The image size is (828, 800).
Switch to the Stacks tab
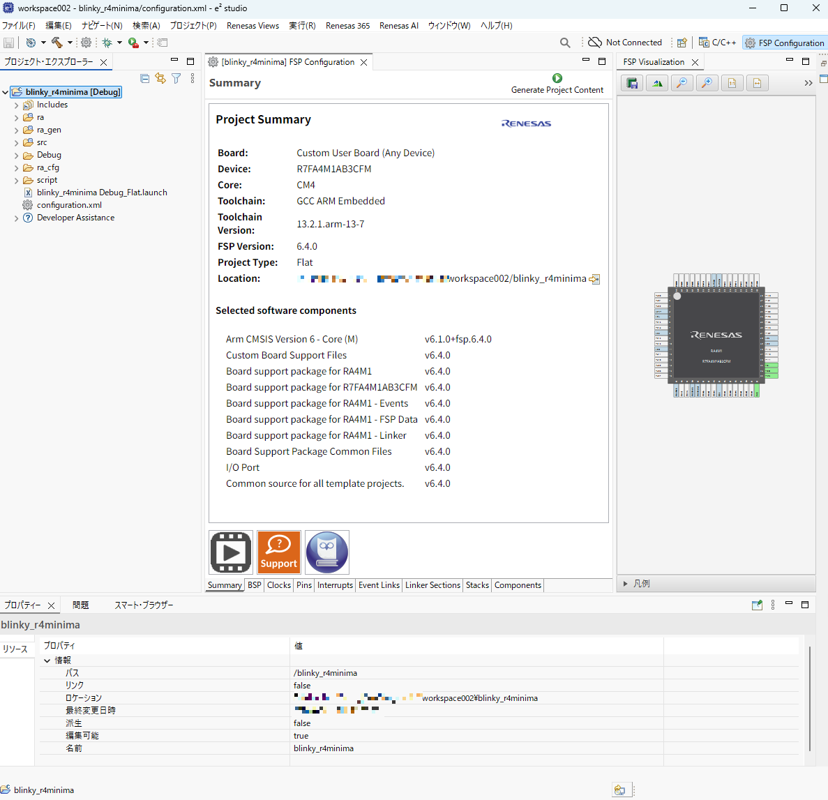pyautogui.click(x=477, y=585)
